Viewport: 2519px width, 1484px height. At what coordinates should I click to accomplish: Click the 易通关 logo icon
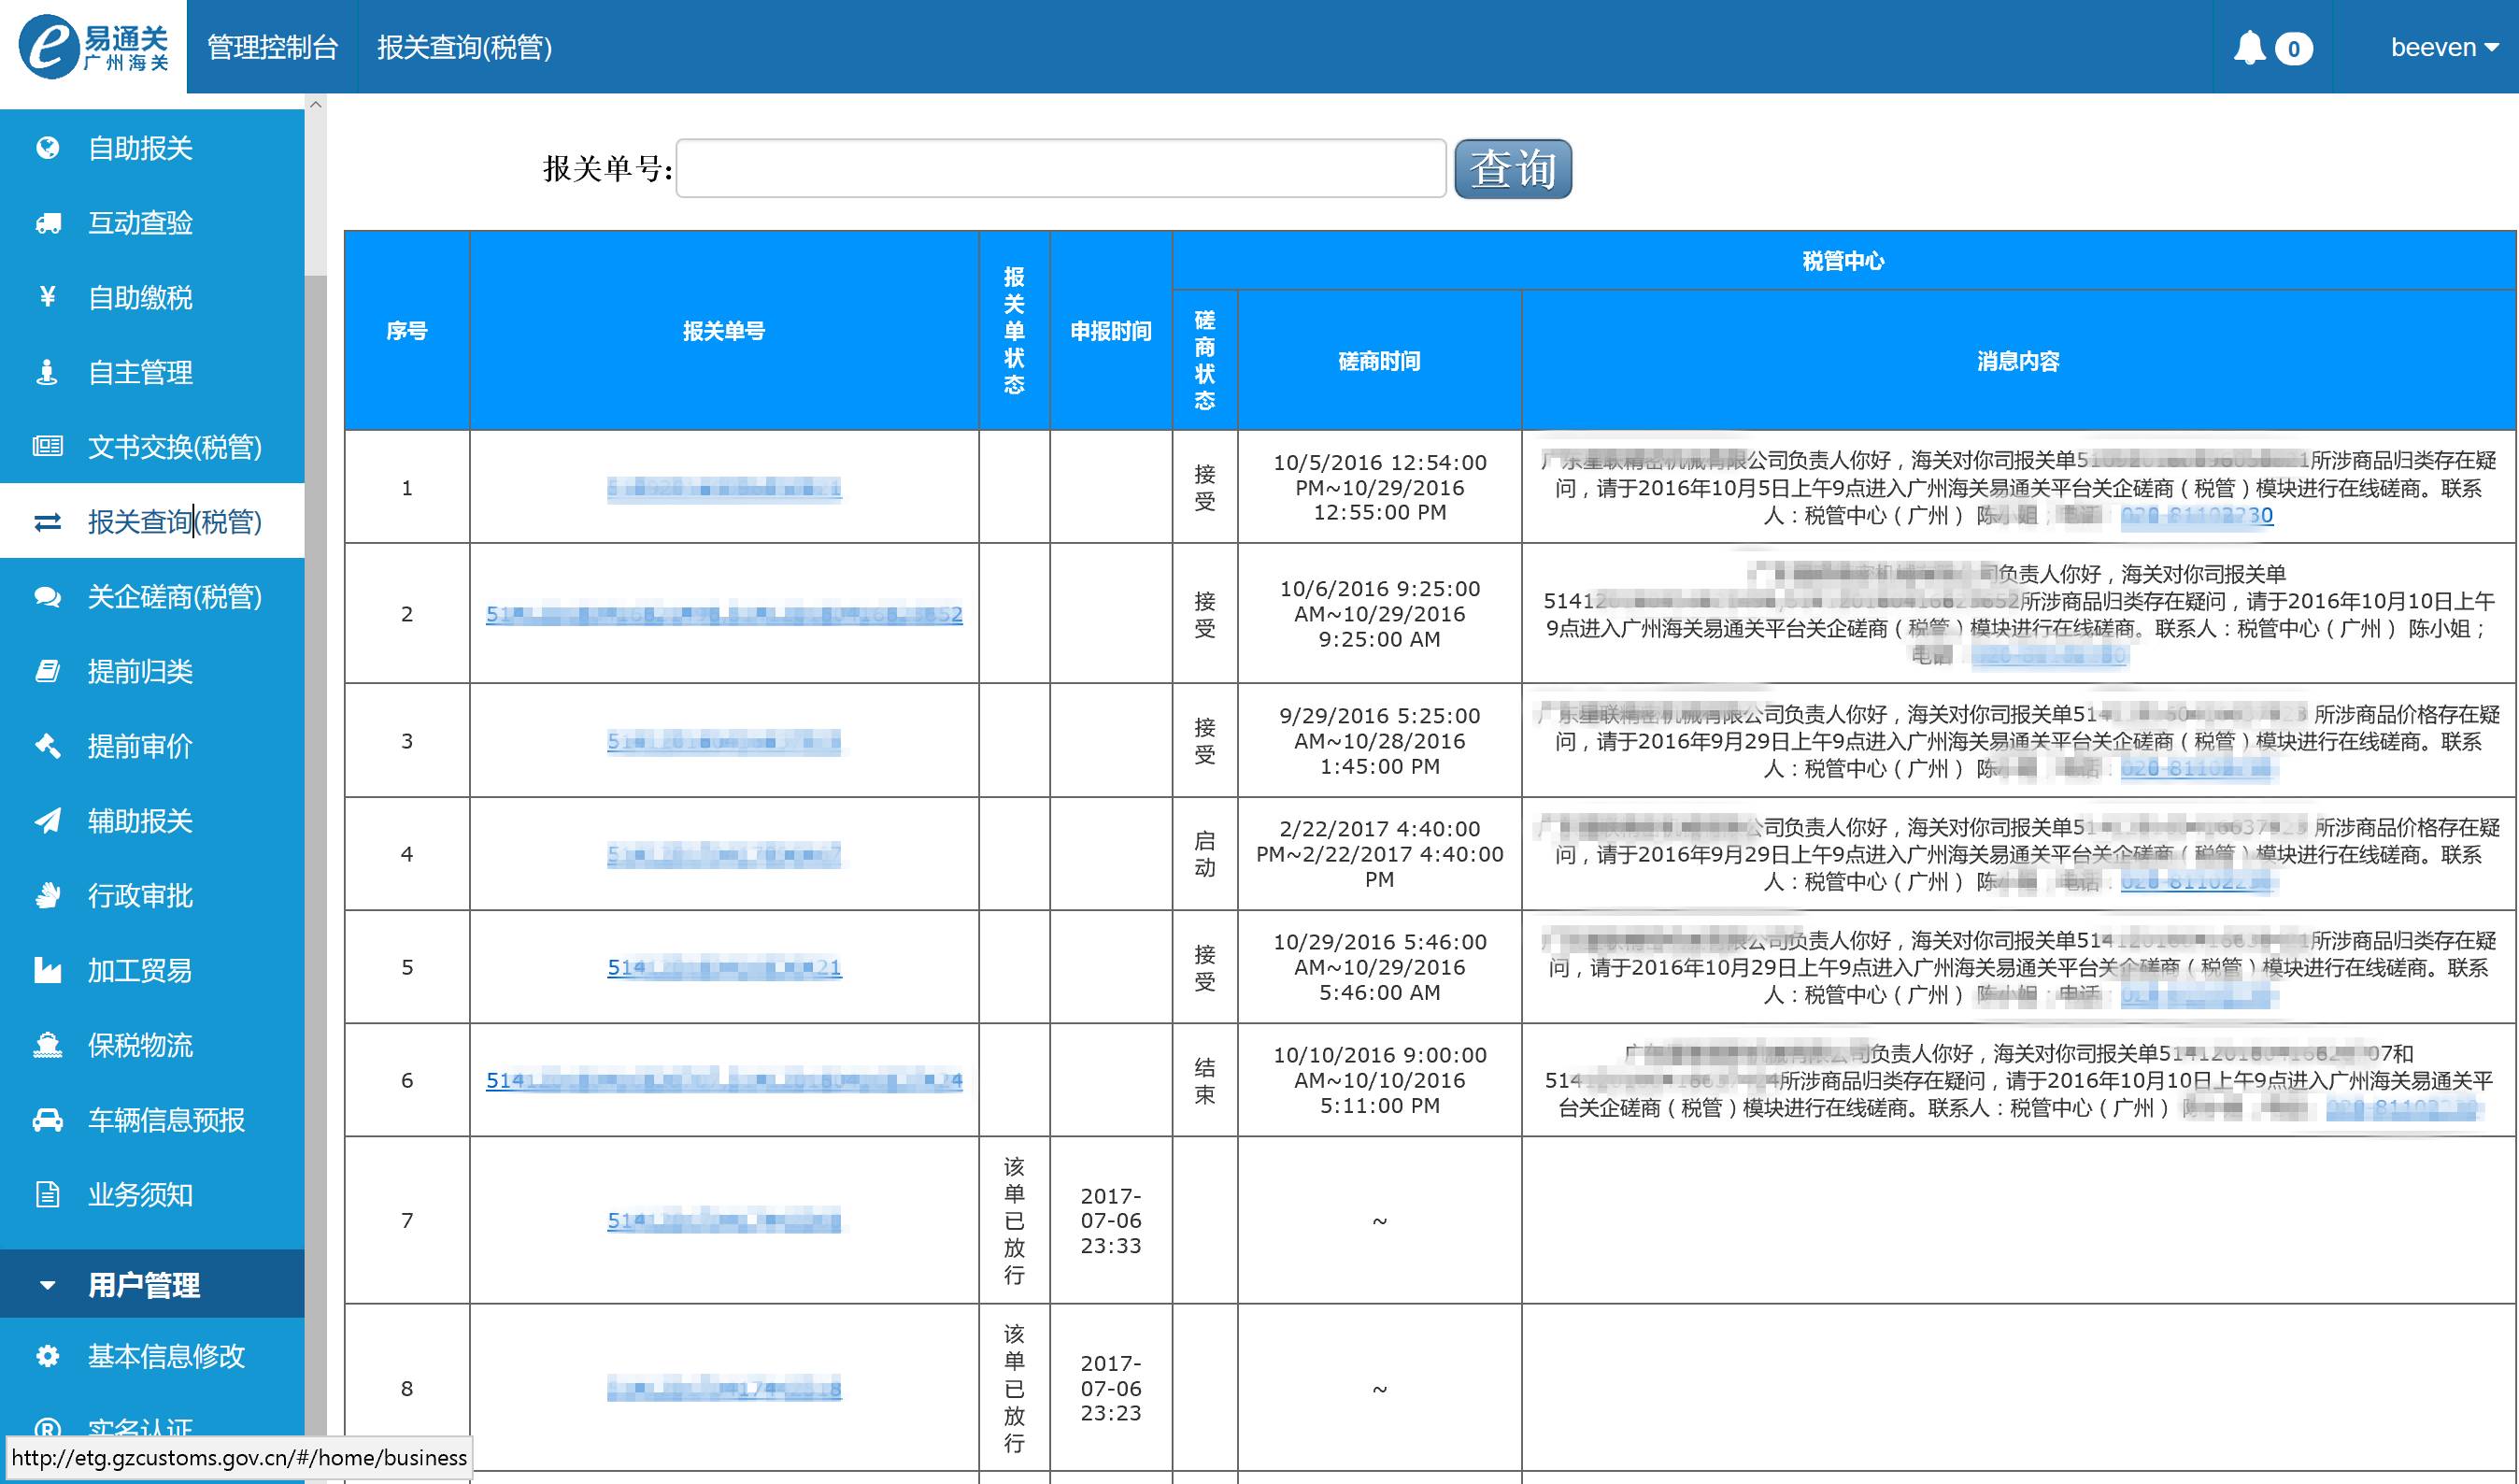point(93,47)
